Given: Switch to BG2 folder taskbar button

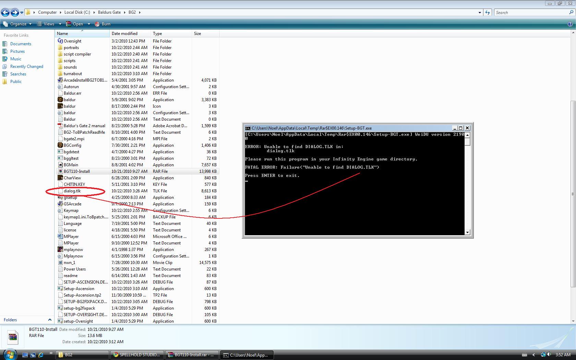Looking at the screenshot, I should click(82, 355).
